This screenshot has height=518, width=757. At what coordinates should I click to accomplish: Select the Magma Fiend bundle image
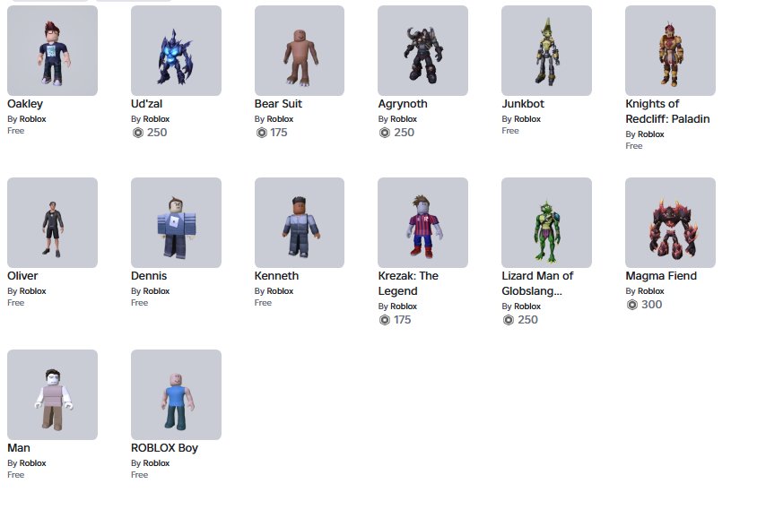click(x=670, y=223)
